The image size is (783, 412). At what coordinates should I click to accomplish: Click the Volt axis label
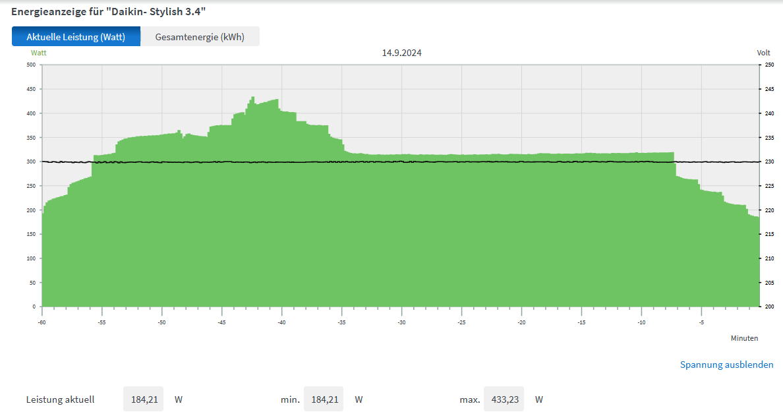pyautogui.click(x=763, y=53)
